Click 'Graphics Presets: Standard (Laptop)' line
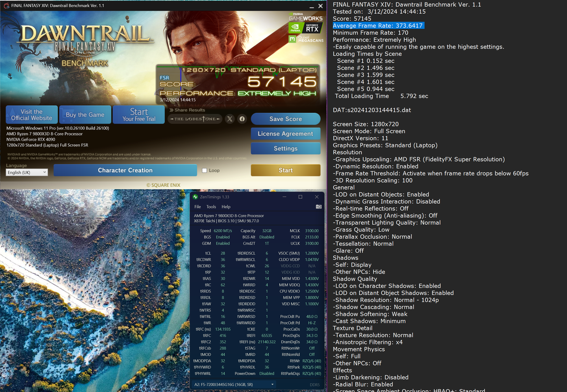The image size is (567, 392). coord(385,146)
